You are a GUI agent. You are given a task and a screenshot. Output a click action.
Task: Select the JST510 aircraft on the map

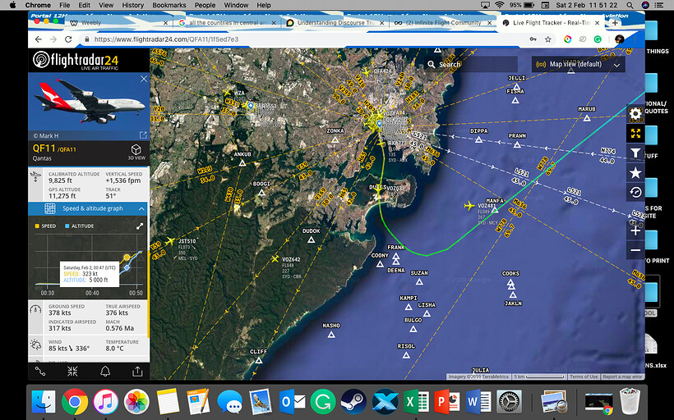click(170, 241)
